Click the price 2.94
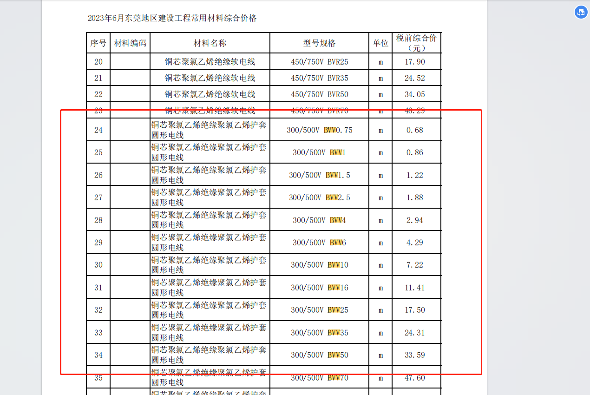590x395 pixels. point(415,220)
